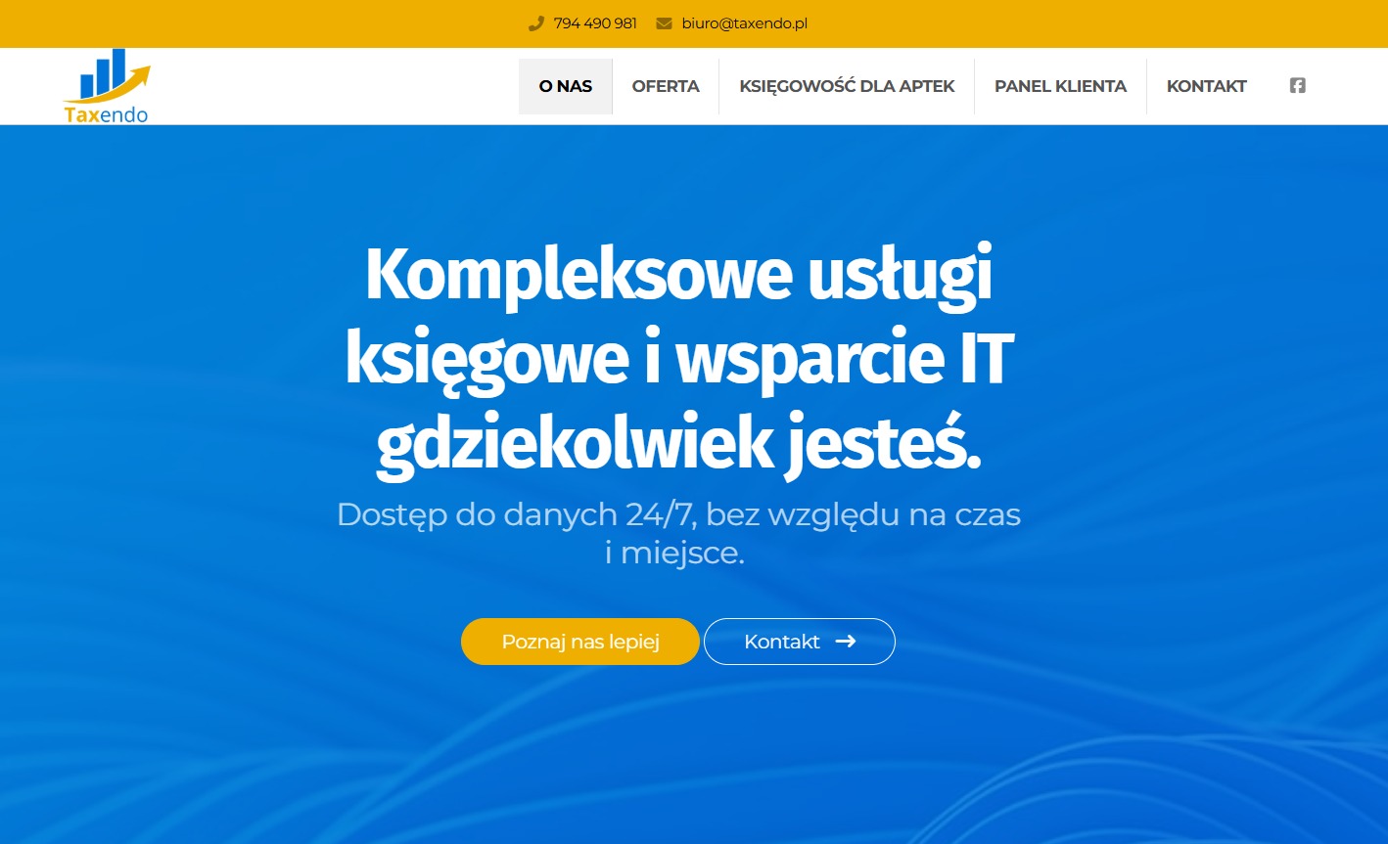Go to PANEL KLIENTA
Image resolution: width=1388 pixels, height=844 pixels.
pyautogui.click(x=1060, y=86)
